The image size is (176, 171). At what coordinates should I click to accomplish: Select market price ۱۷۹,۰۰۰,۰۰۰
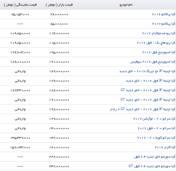point(59,81)
